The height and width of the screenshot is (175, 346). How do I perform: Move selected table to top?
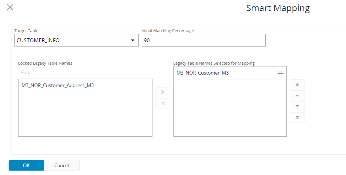pyautogui.click(x=297, y=85)
